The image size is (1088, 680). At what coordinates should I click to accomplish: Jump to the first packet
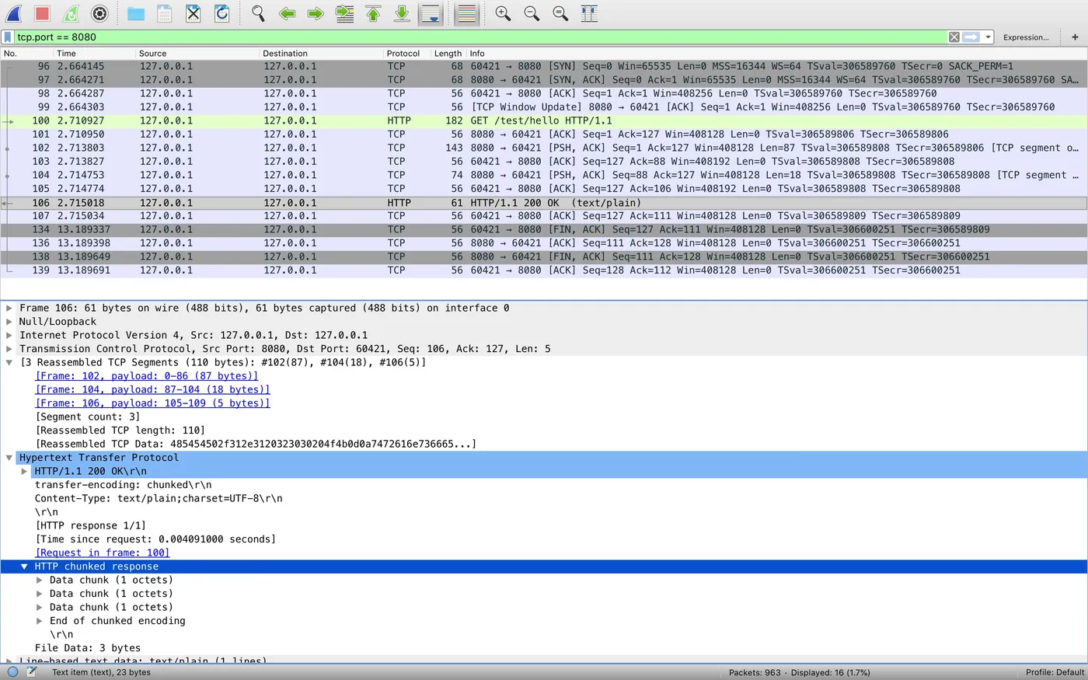(x=373, y=13)
